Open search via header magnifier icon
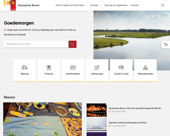 pos(163,5)
